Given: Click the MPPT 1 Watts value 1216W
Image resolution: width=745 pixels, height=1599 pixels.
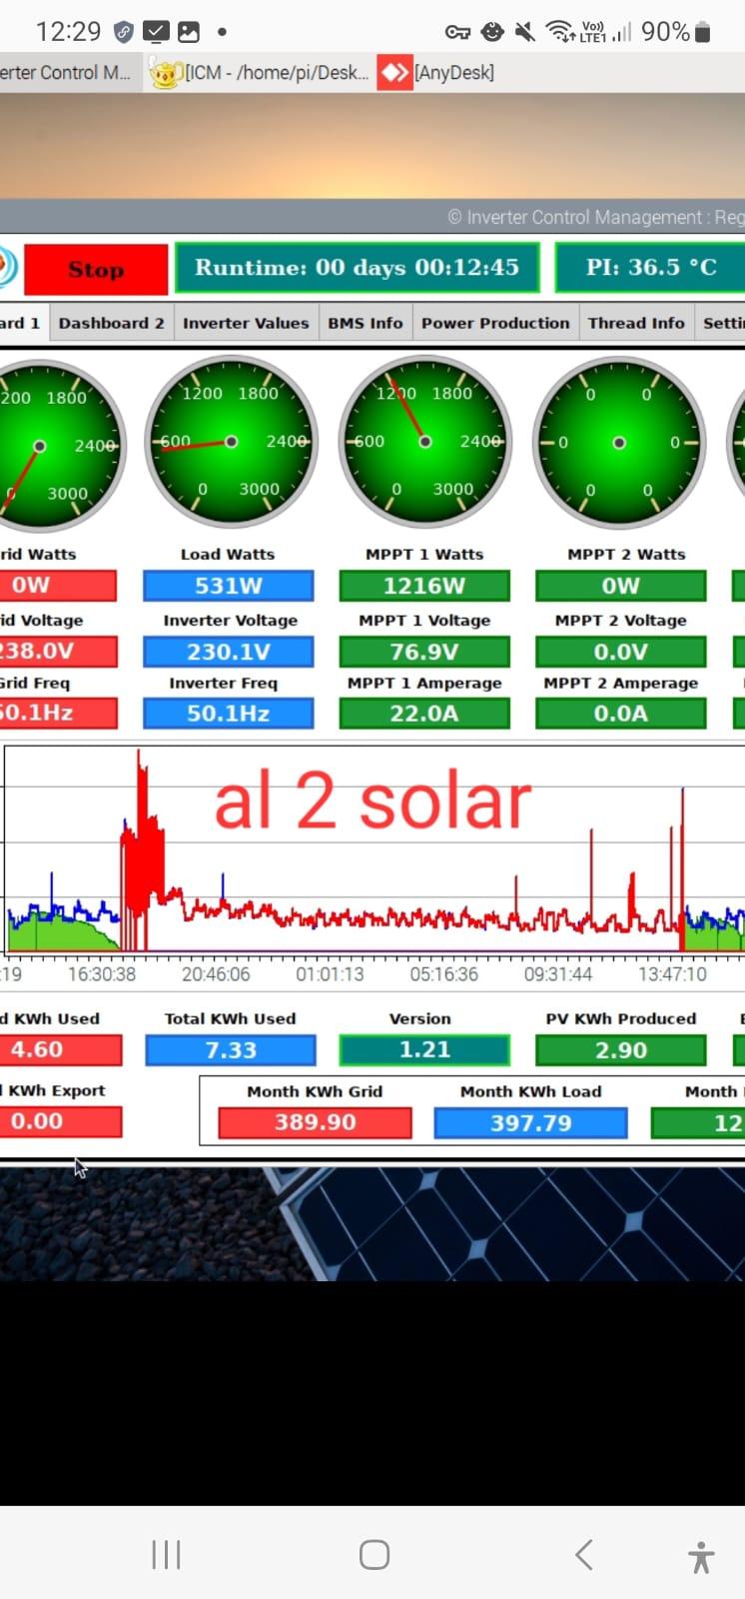Looking at the screenshot, I should click(x=424, y=586).
